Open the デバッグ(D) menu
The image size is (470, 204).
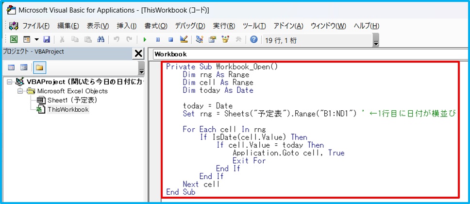coord(190,26)
